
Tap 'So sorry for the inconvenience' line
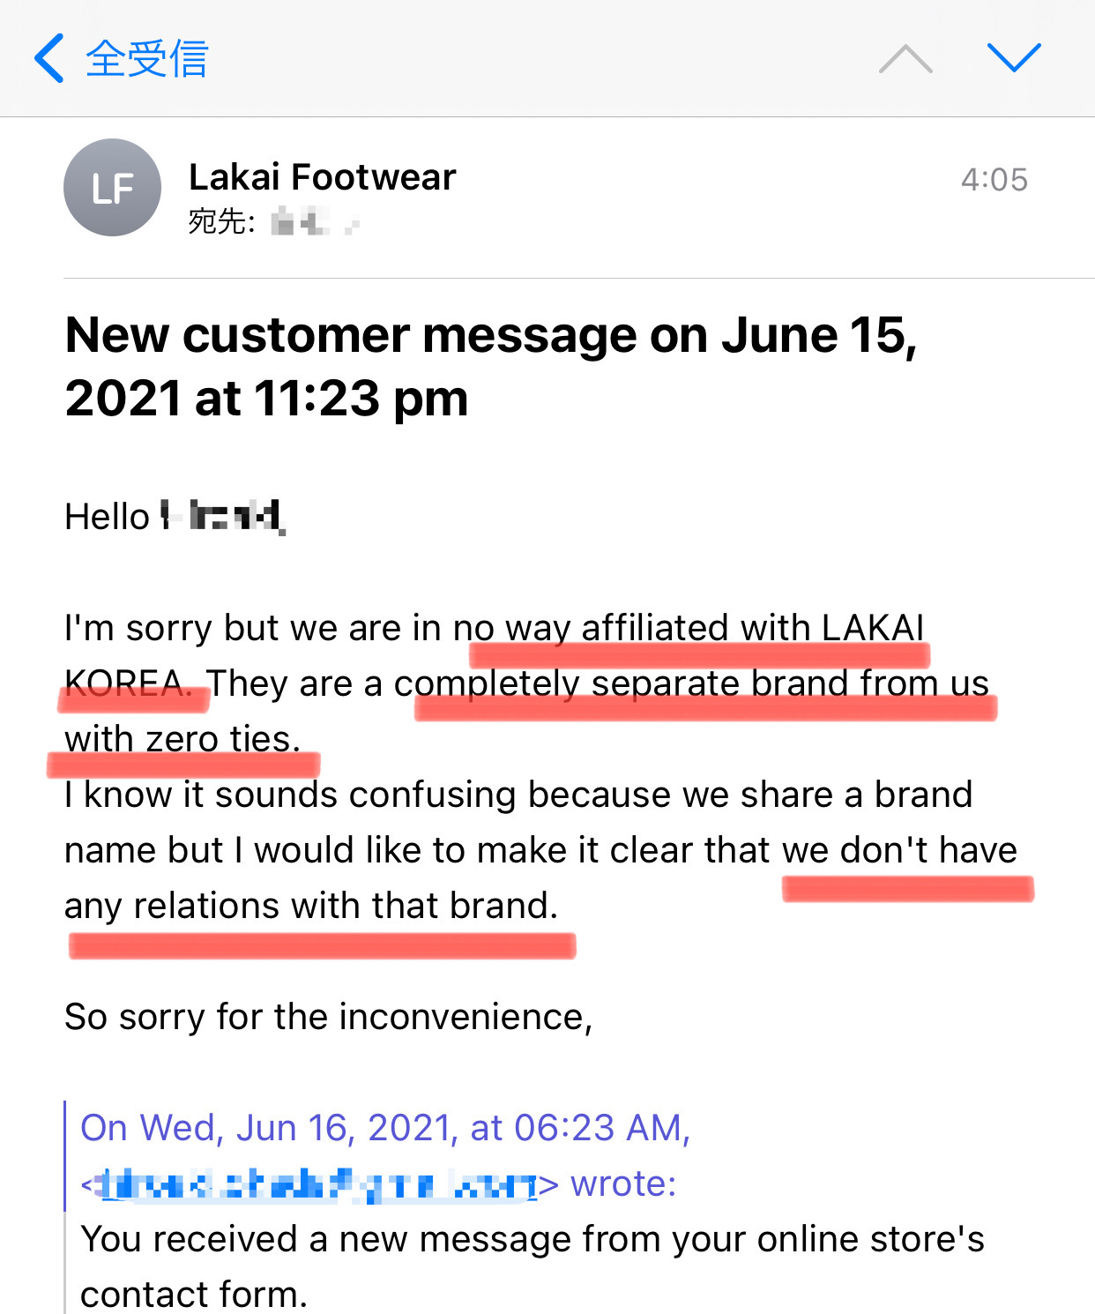click(x=328, y=1017)
